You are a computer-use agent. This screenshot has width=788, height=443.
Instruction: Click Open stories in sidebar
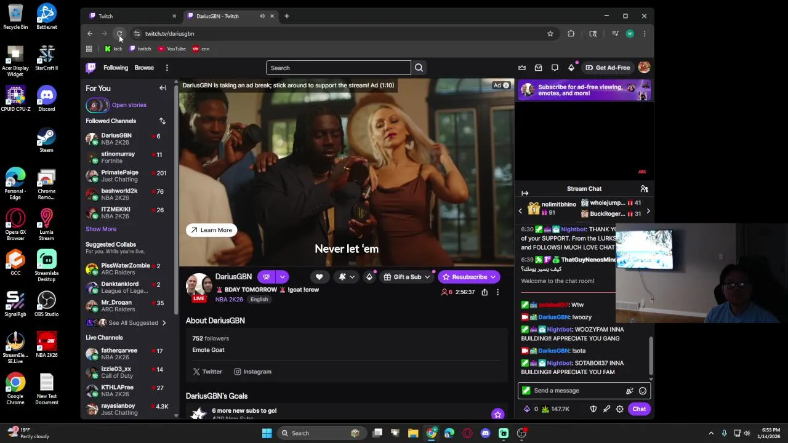coord(129,105)
